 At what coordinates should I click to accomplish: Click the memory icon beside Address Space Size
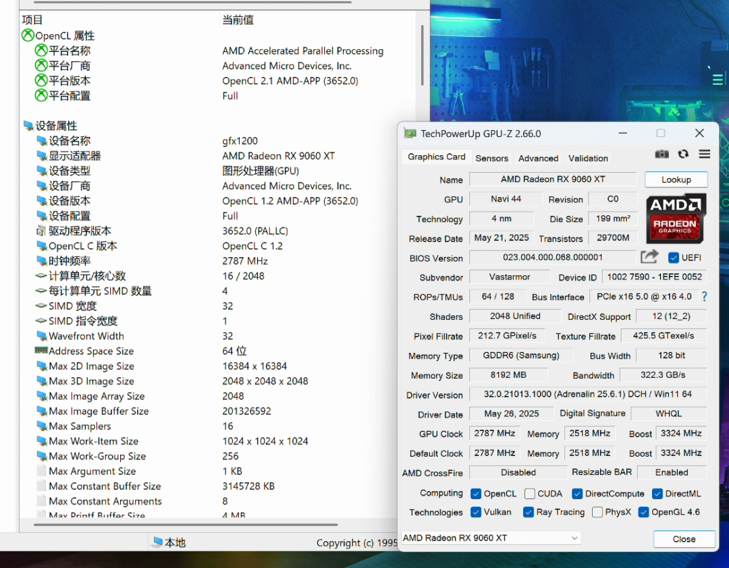(41, 350)
